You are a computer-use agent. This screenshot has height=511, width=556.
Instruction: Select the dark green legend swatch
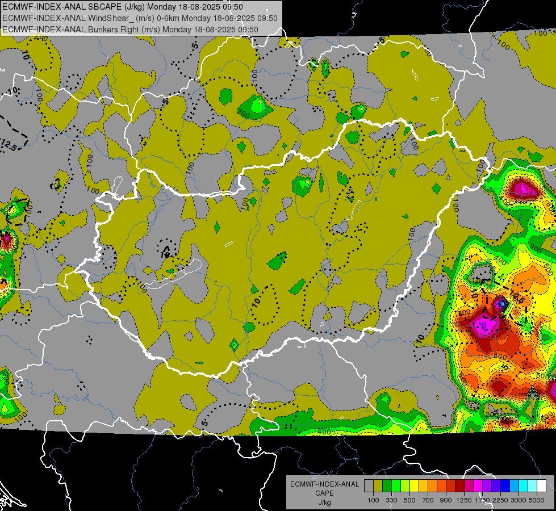click(x=387, y=486)
